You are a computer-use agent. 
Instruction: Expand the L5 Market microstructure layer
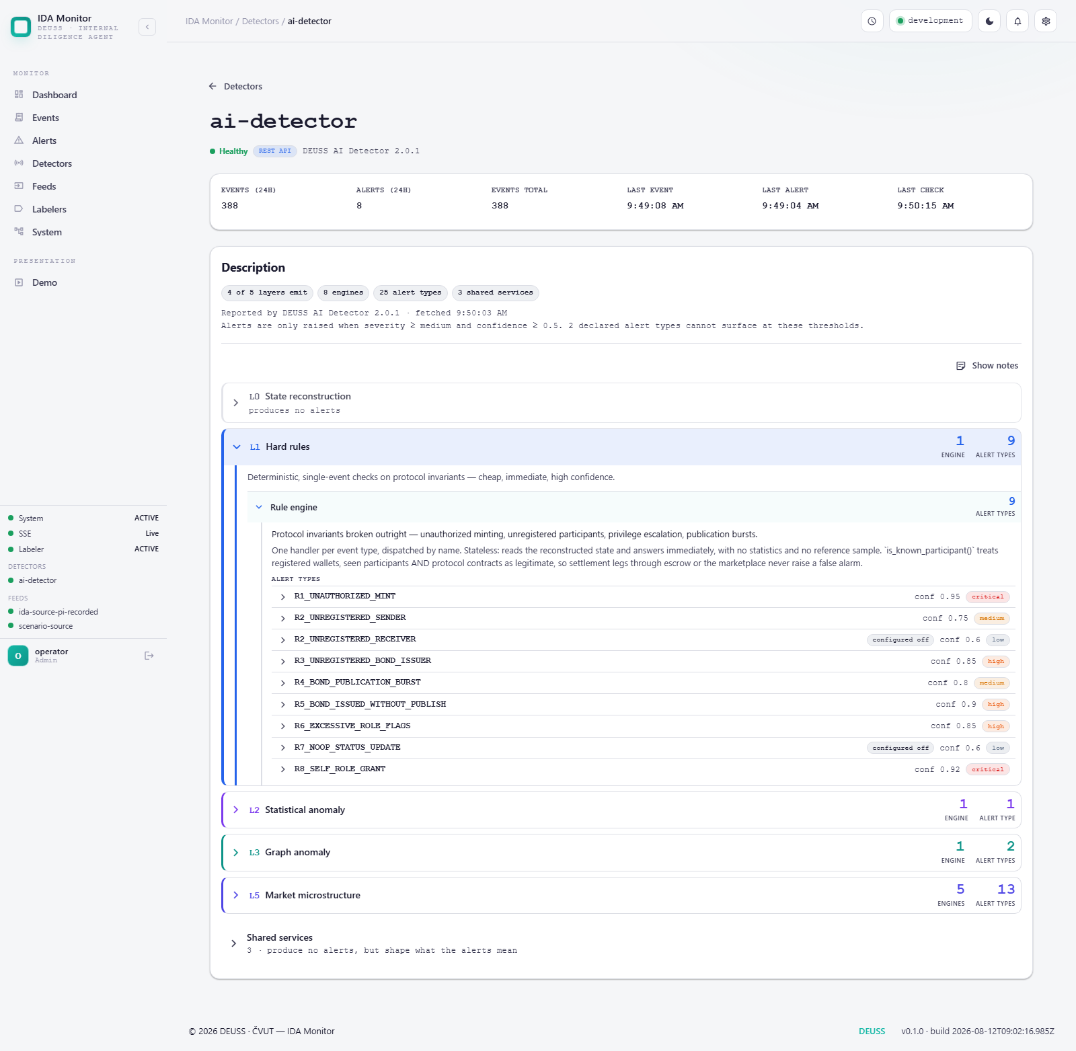[621, 895]
